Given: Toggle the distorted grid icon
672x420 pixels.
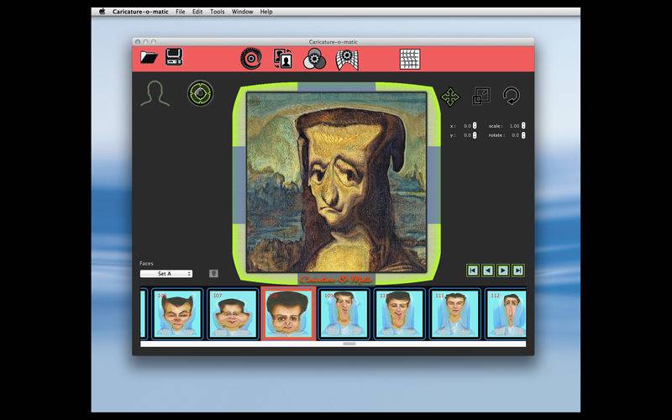Looking at the screenshot, I should tap(410, 59).
